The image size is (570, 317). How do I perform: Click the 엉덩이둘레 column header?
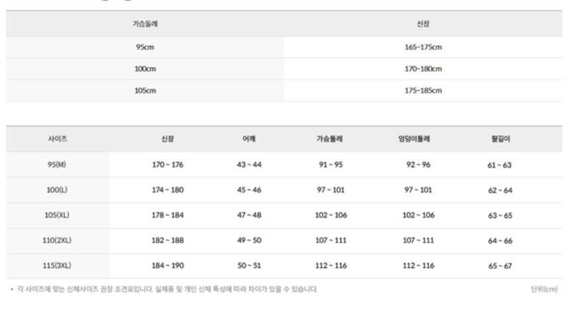click(x=414, y=140)
